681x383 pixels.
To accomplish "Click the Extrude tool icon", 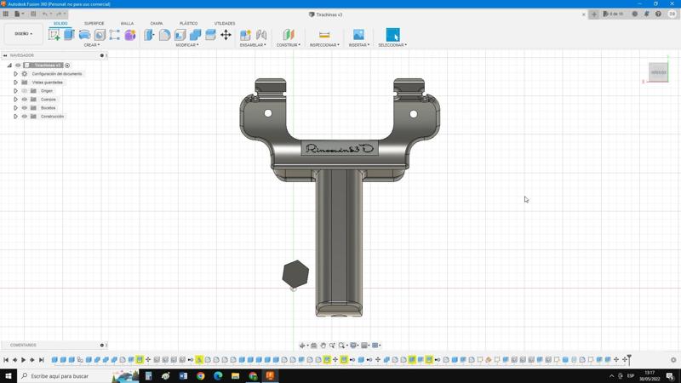I will click(70, 35).
